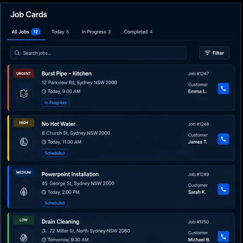The height and width of the screenshot is (243, 243).
Task: Click Scheduled status on No Hot Water
Action: click(54, 153)
